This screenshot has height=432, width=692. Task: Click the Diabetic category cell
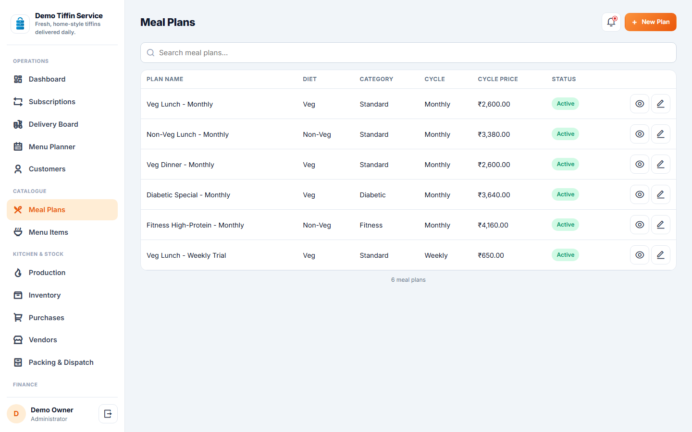[x=372, y=195]
